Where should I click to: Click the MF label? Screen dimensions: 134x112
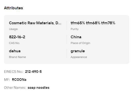point(7,79)
